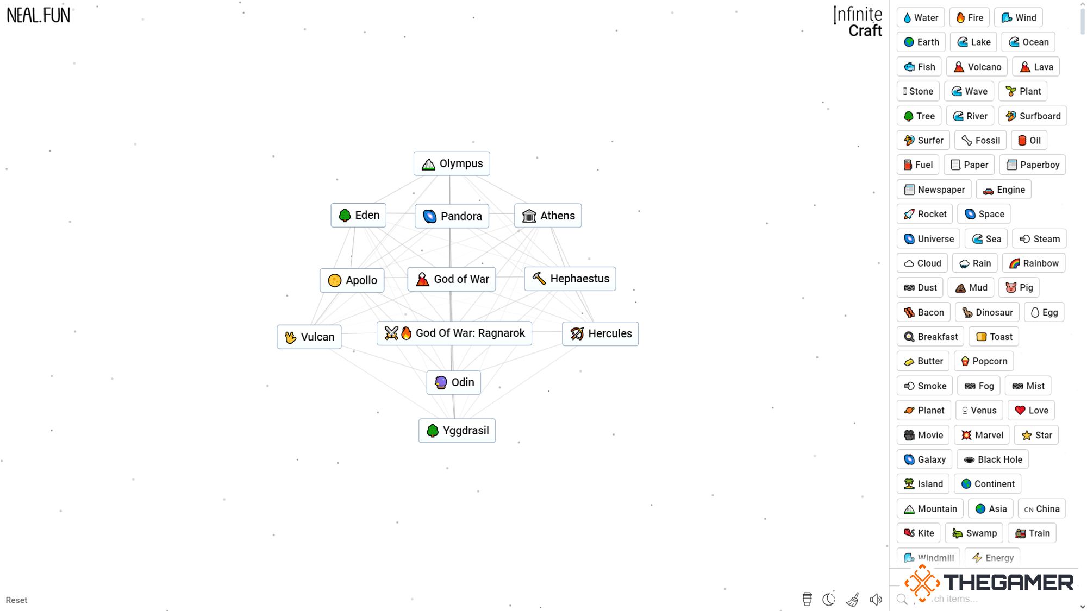Click the Universe element in sidebar
The height and width of the screenshot is (611, 1087).
coord(929,239)
